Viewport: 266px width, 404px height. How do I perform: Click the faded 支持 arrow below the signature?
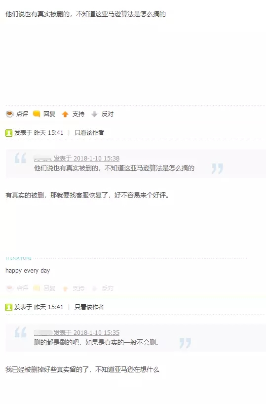pyautogui.click(x=66, y=288)
